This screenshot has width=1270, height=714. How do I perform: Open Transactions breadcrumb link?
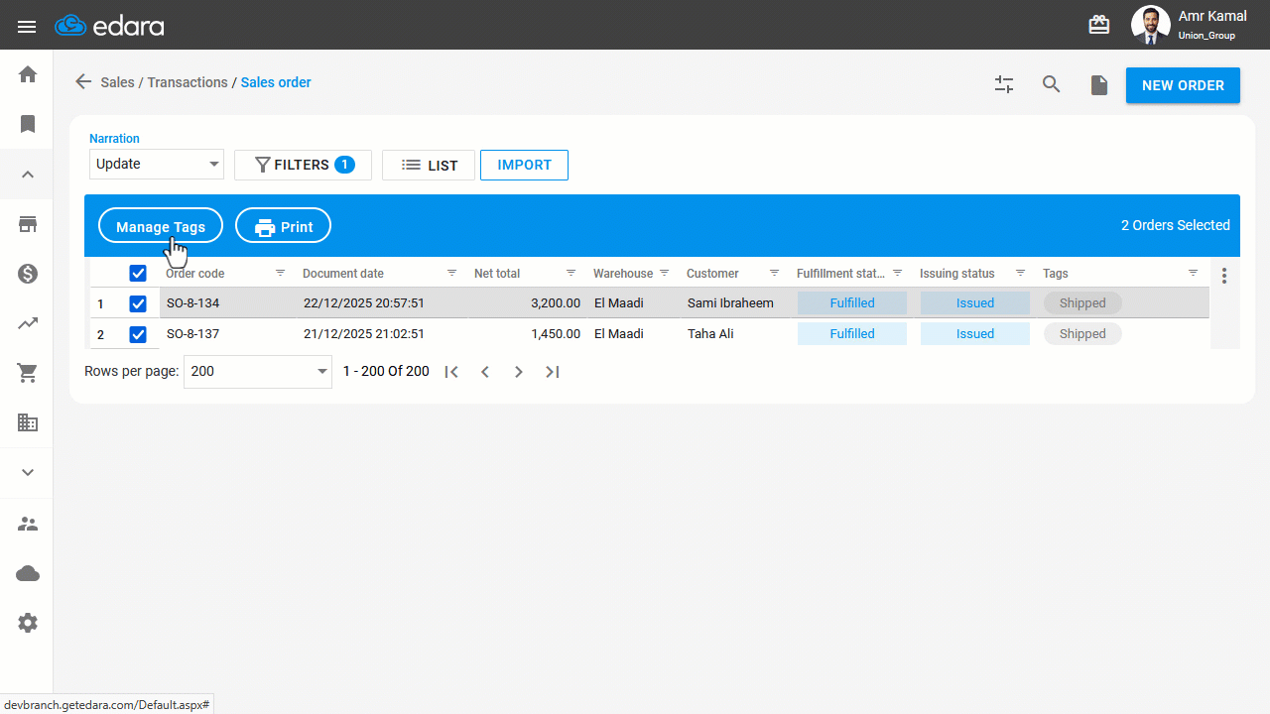coord(188,82)
